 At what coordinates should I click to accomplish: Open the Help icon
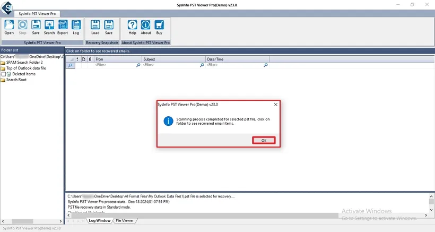(132, 27)
